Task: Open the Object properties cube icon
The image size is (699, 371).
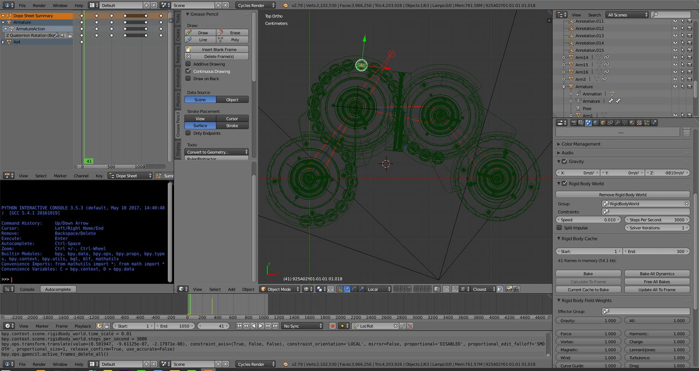Action: pyautogui.click(x=603, y=123)
